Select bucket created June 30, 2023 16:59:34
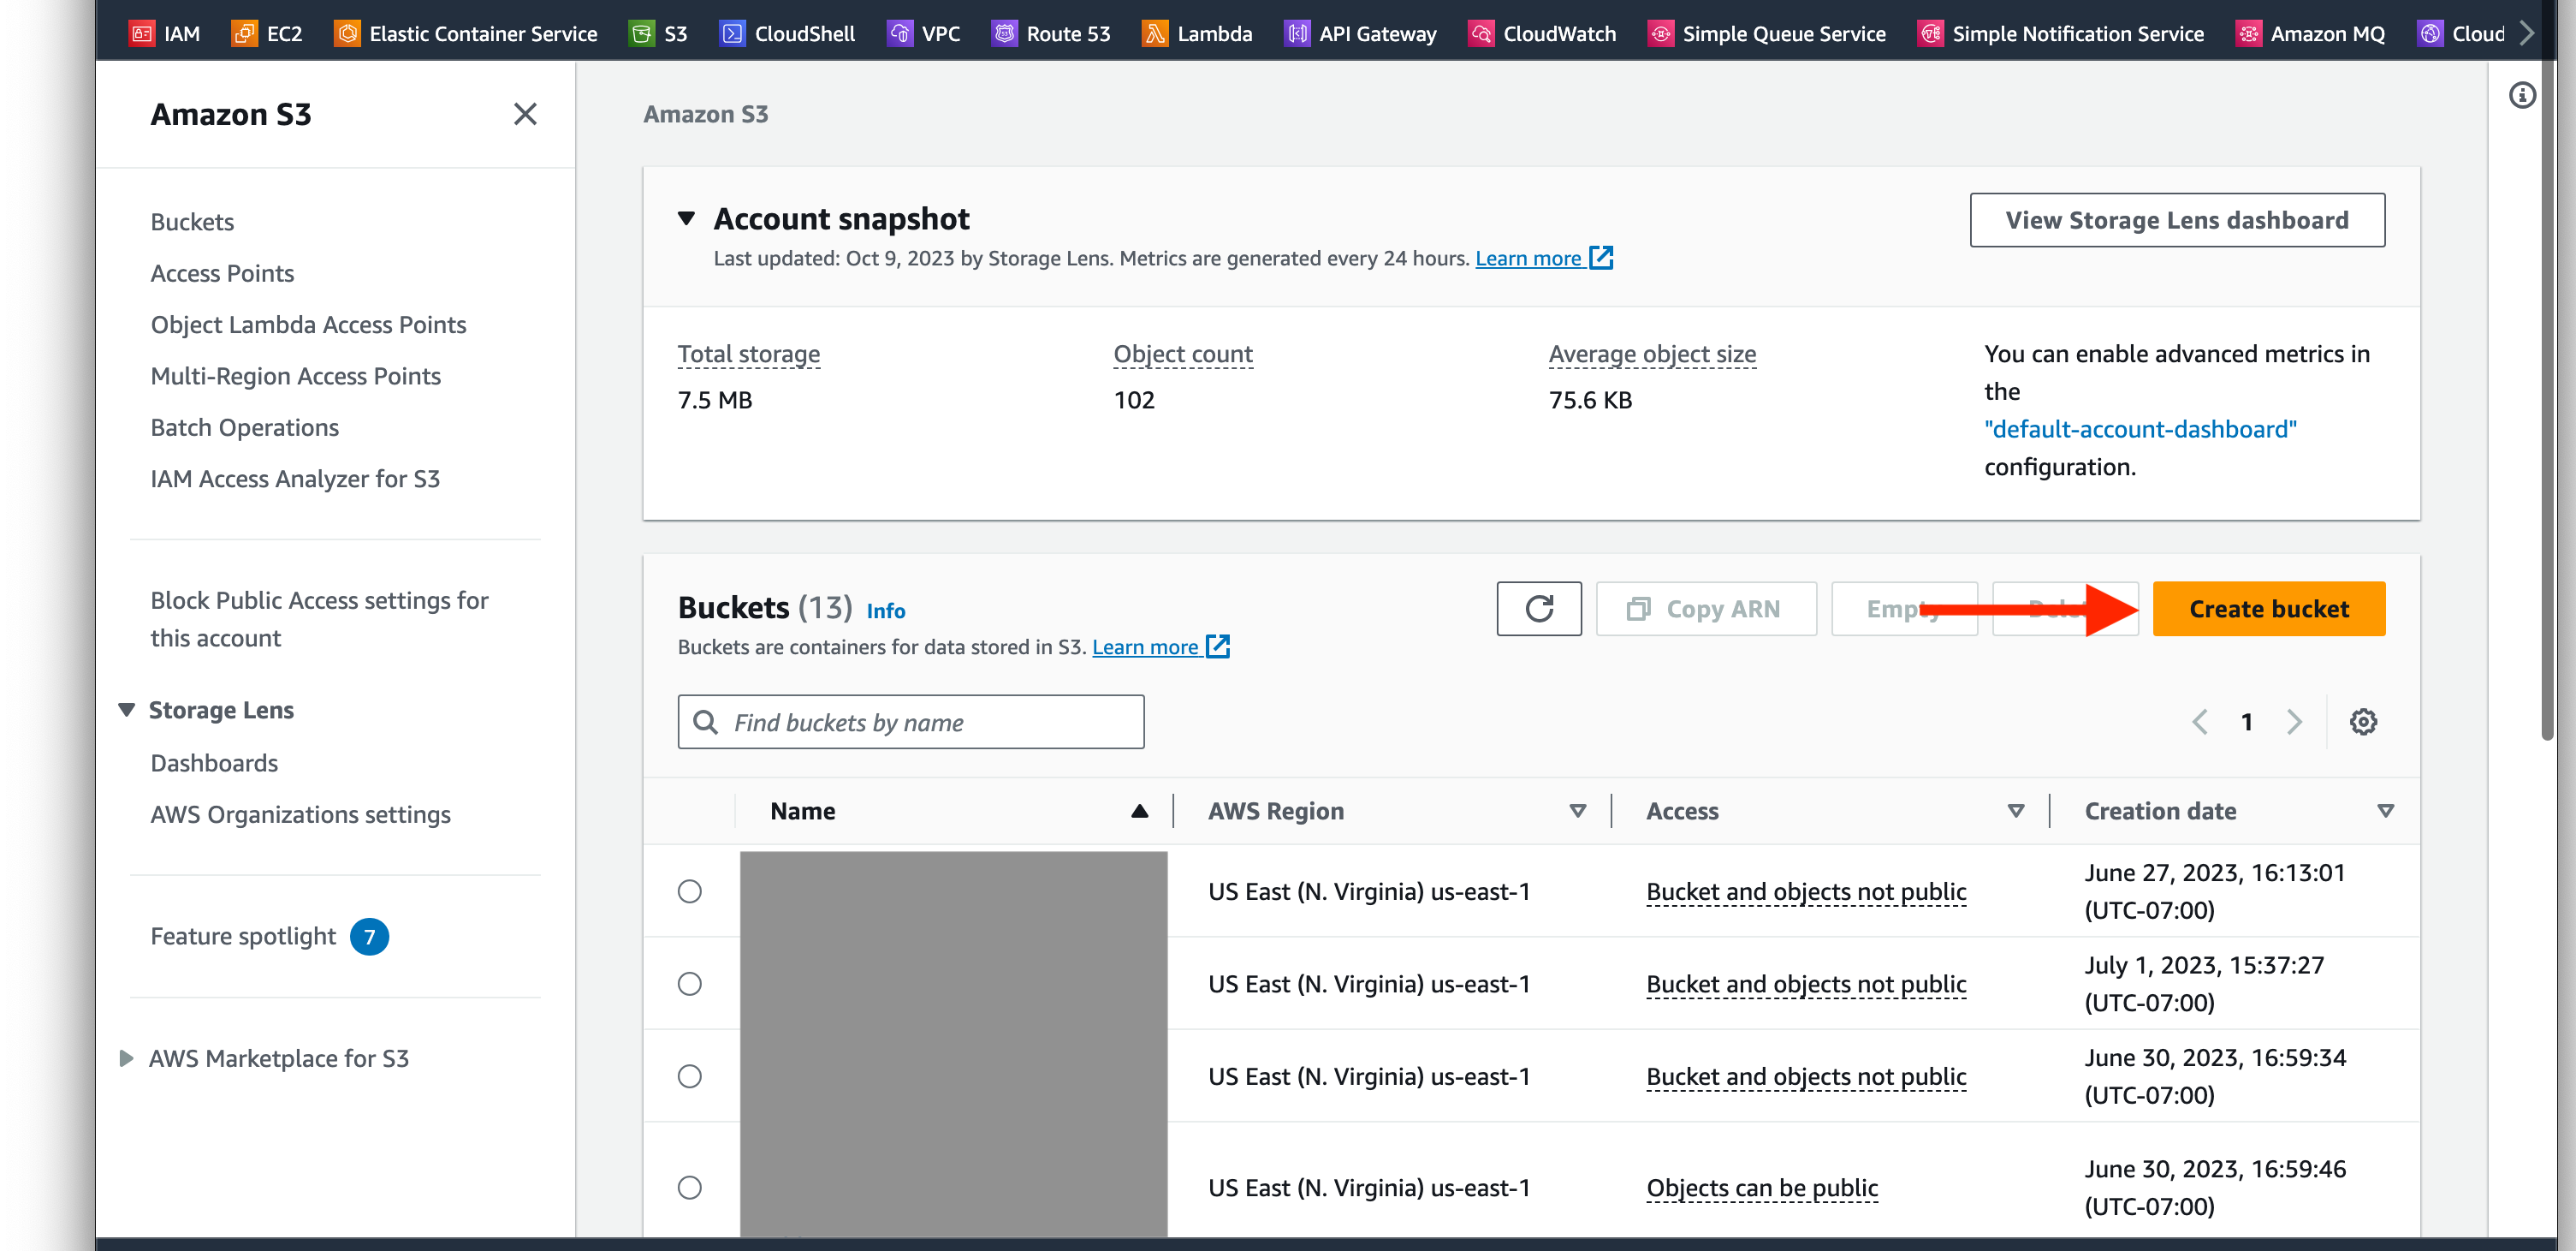This screenshot has height=1251, width=2576. pyautogui.click(x=689, y=1075)
